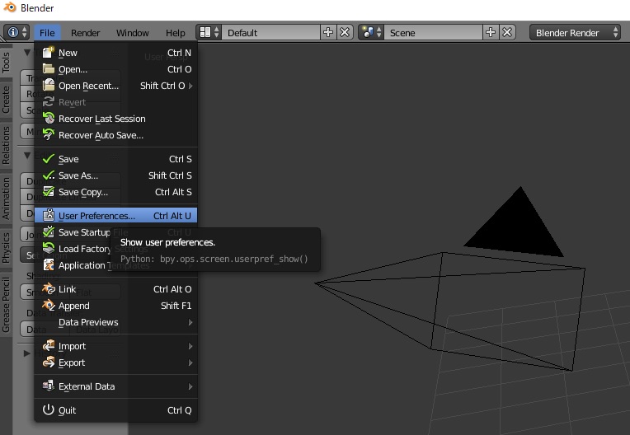Screen dimensions: 630x435
Task: Delete the current Scene with X button
Action: (x=507, y=32)
